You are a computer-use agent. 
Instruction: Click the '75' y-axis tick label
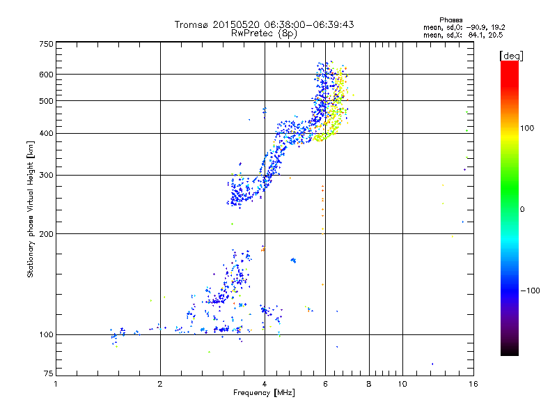pos(49,373)
